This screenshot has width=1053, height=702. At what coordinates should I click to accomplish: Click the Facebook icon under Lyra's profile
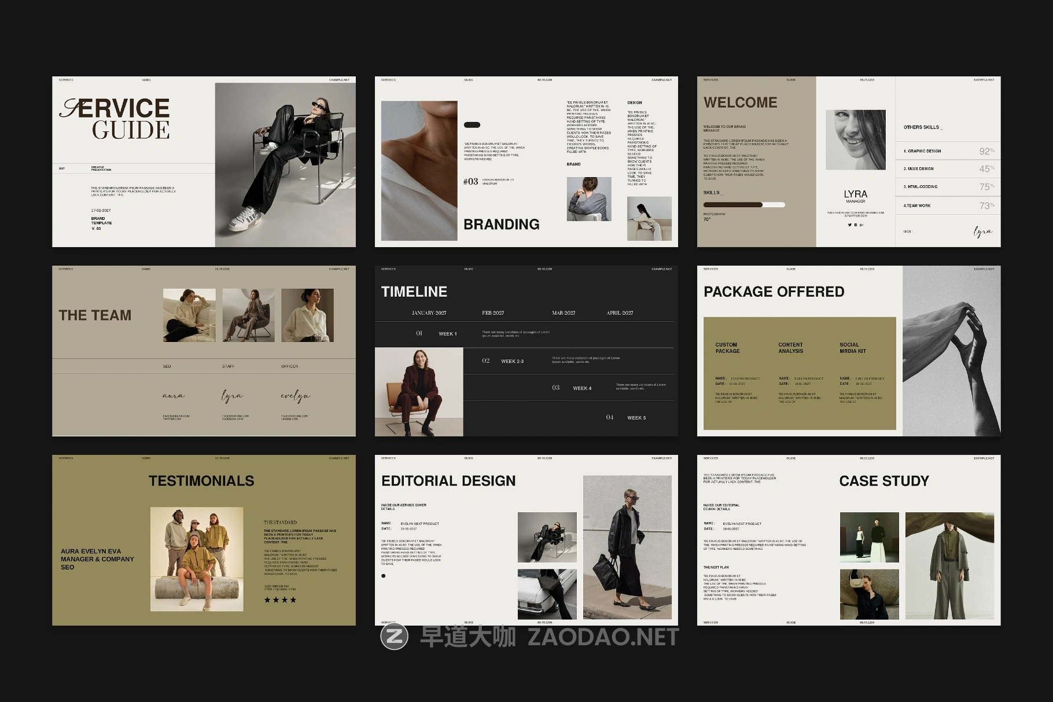(x=856, y=225)
